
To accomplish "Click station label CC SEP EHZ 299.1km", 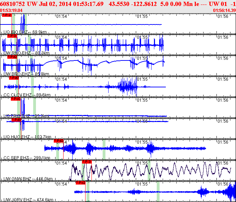I will tap(27, 158).
